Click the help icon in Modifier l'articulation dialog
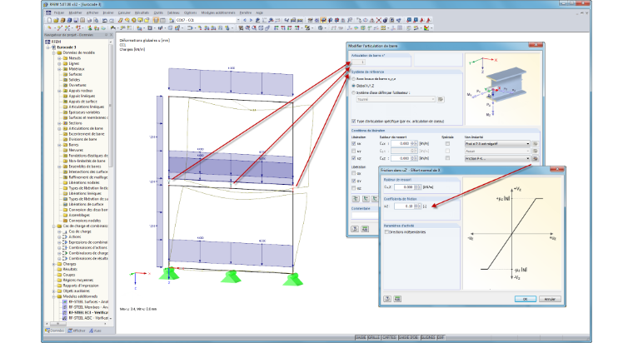 355,229
